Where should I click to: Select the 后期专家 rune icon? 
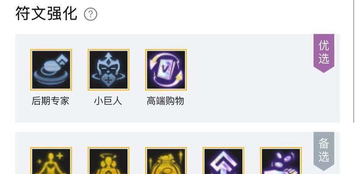(x=51, y=70)
